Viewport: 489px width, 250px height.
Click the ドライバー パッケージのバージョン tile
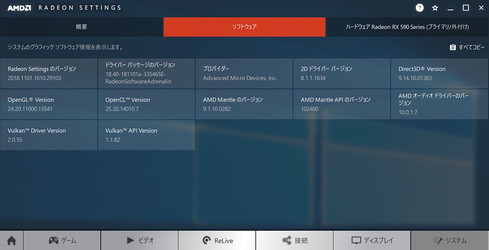[146, 73]
